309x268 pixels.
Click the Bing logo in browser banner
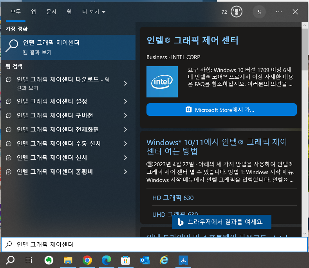pos(180,222)
